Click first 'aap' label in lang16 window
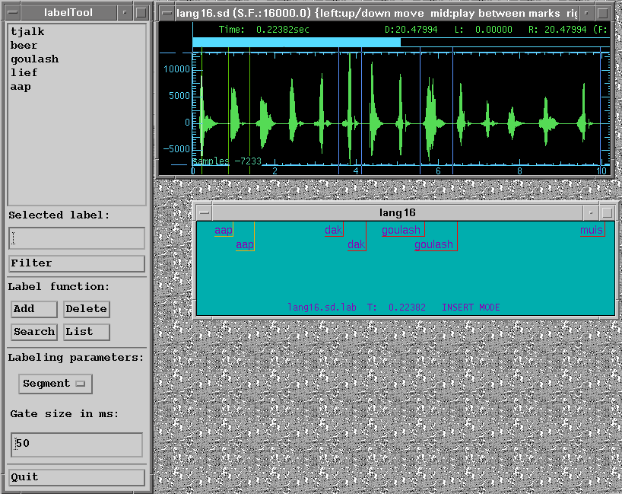Screen dimensions: 622x494 tap(224, 230)
